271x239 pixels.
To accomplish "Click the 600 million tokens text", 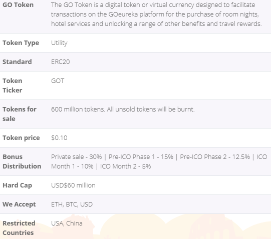I will 78,109.
